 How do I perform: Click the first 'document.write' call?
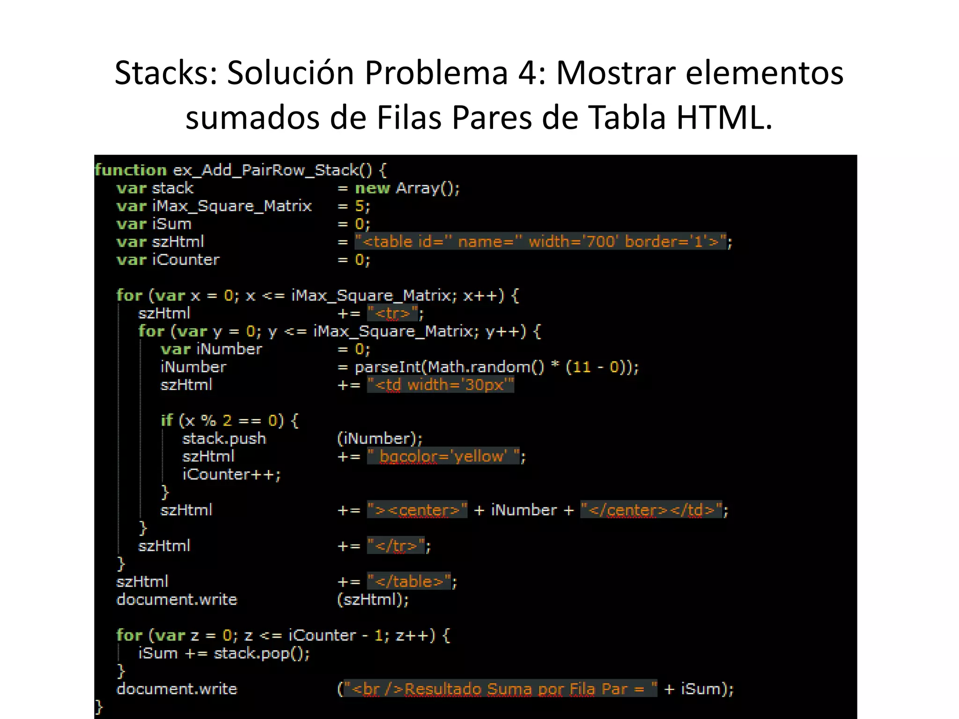[177, 600]
